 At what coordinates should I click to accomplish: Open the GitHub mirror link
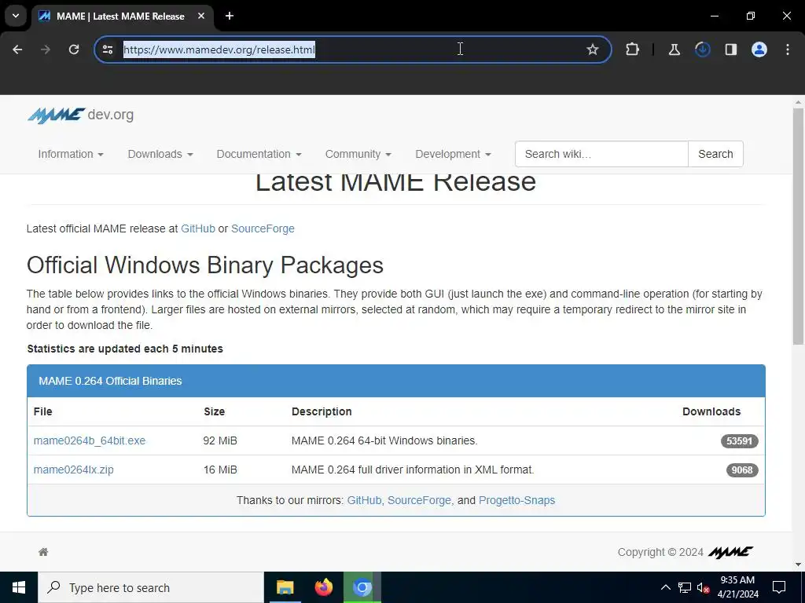[364, 500]
